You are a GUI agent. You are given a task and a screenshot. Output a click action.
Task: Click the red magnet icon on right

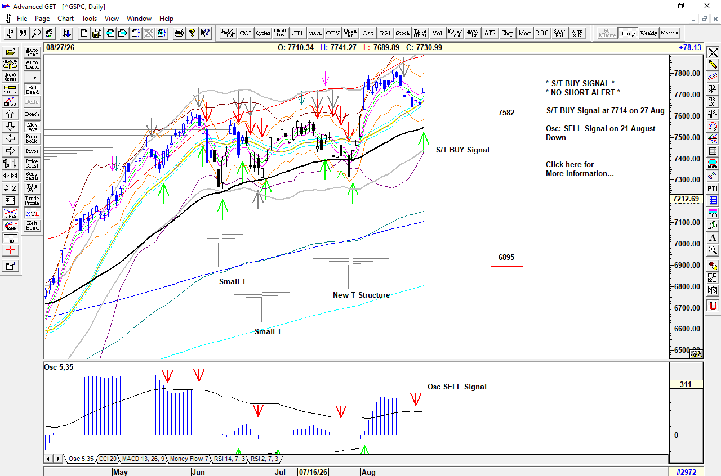pos(713,306)
